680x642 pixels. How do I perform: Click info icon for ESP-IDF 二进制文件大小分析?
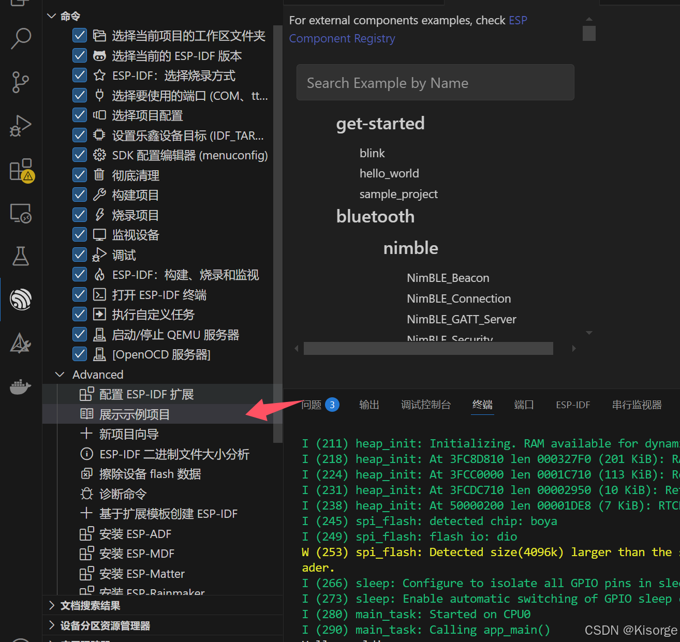(87, 454)
